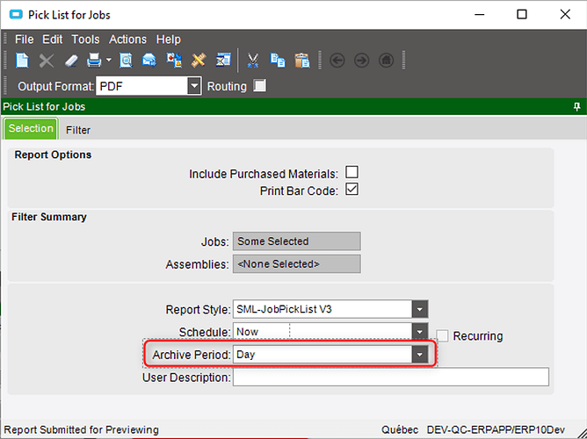Click the Print toolbar icon

(94, 61)
